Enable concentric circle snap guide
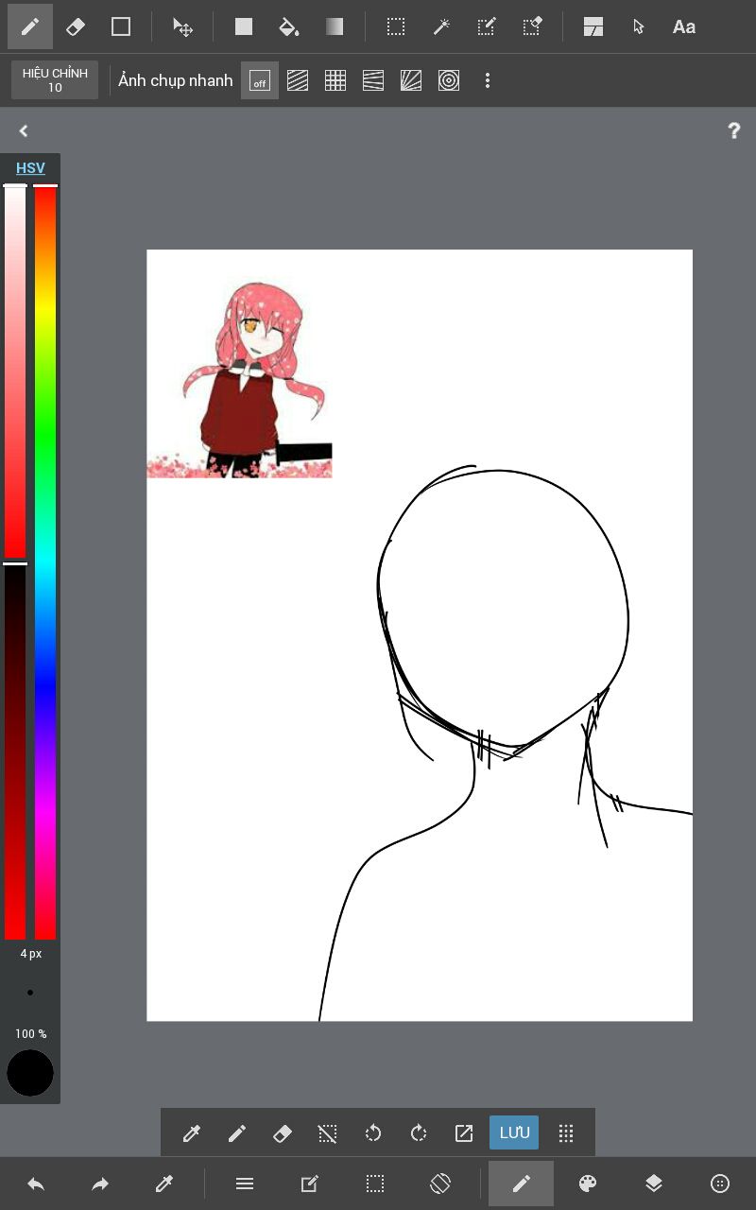Image resolution: width=756 pixels, height=1210 pixels. pos(449,80)
